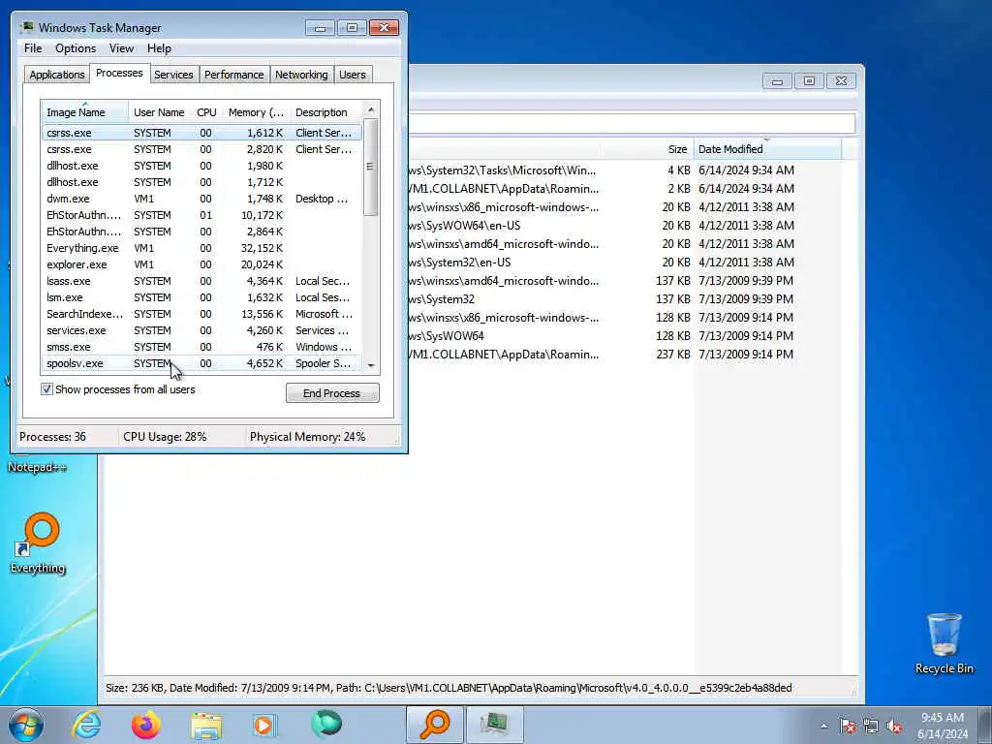Switch to the Networking tab
This screenshot has height=744, width=992.
[x=301, y=74]
